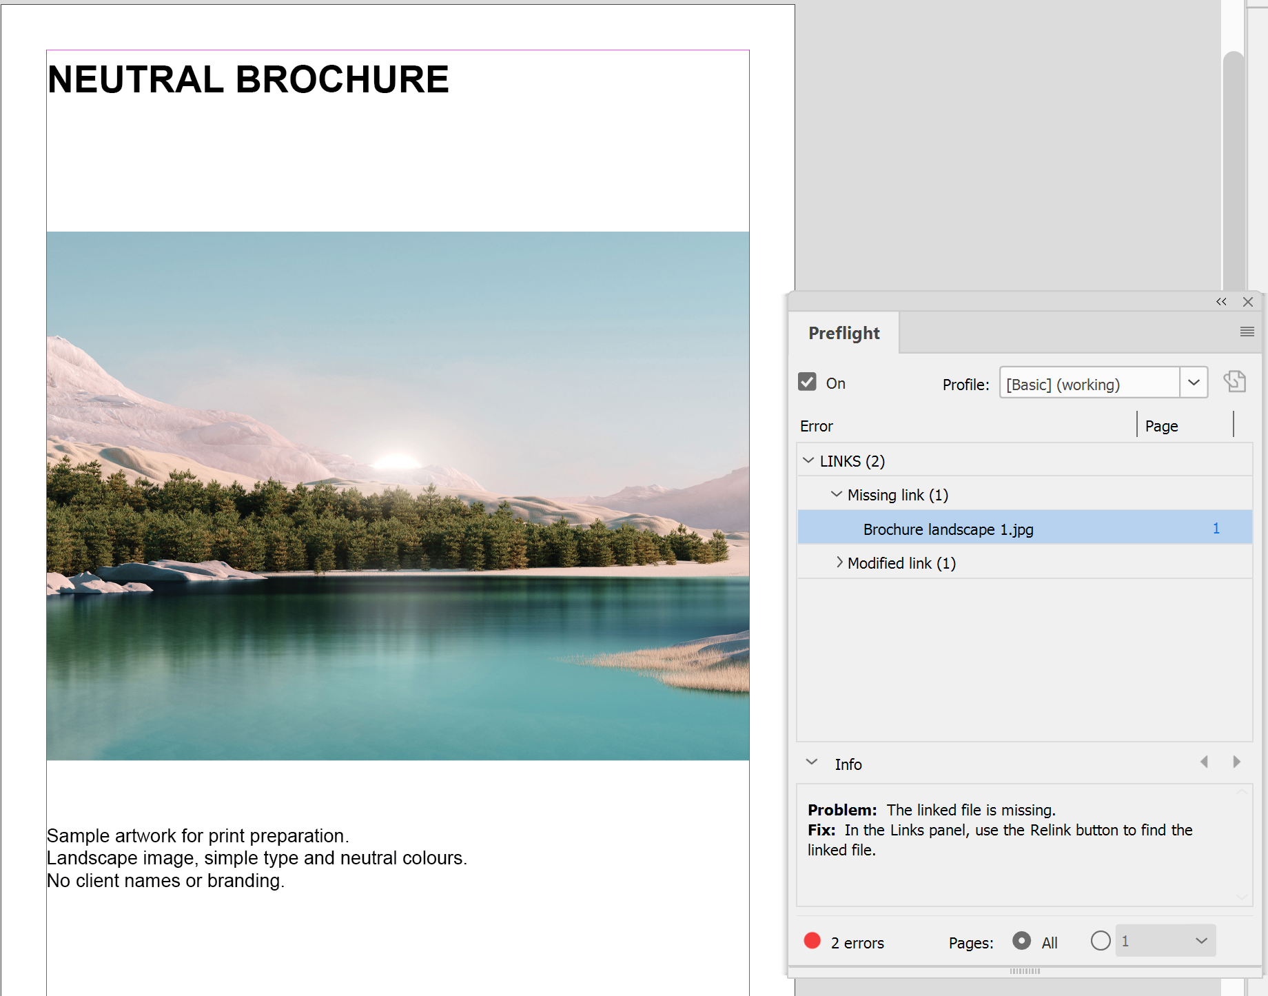This screenshot has width=1268, height=996.
Task: Click the 2 errors status text
Action: pos(857,942)
